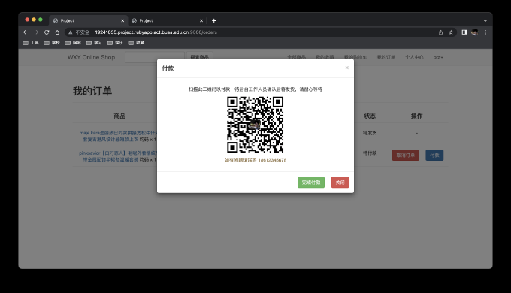Click the share icon in the address bar
This screenshot has width=511, height=293.
tap(440, 32)
